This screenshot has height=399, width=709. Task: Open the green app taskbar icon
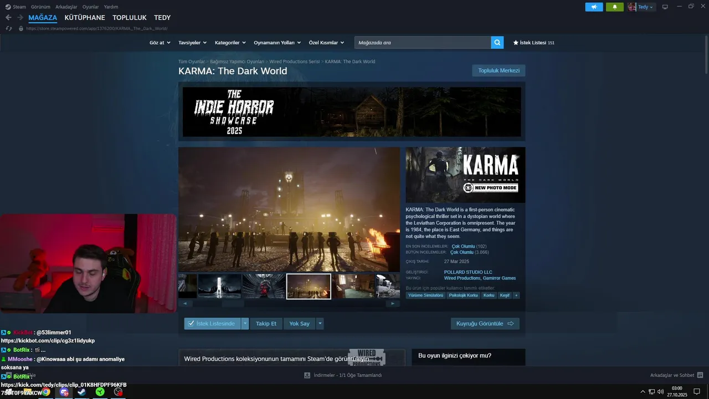pos(100,392)
